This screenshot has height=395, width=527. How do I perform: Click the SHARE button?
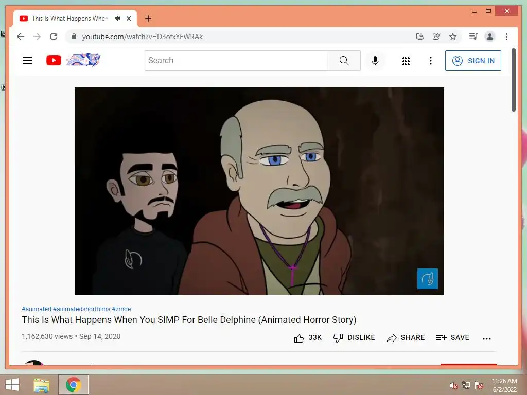(x=406, y=338)
